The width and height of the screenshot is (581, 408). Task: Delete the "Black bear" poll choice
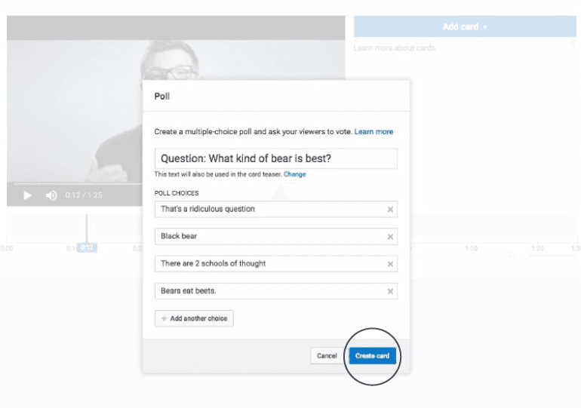390,237
